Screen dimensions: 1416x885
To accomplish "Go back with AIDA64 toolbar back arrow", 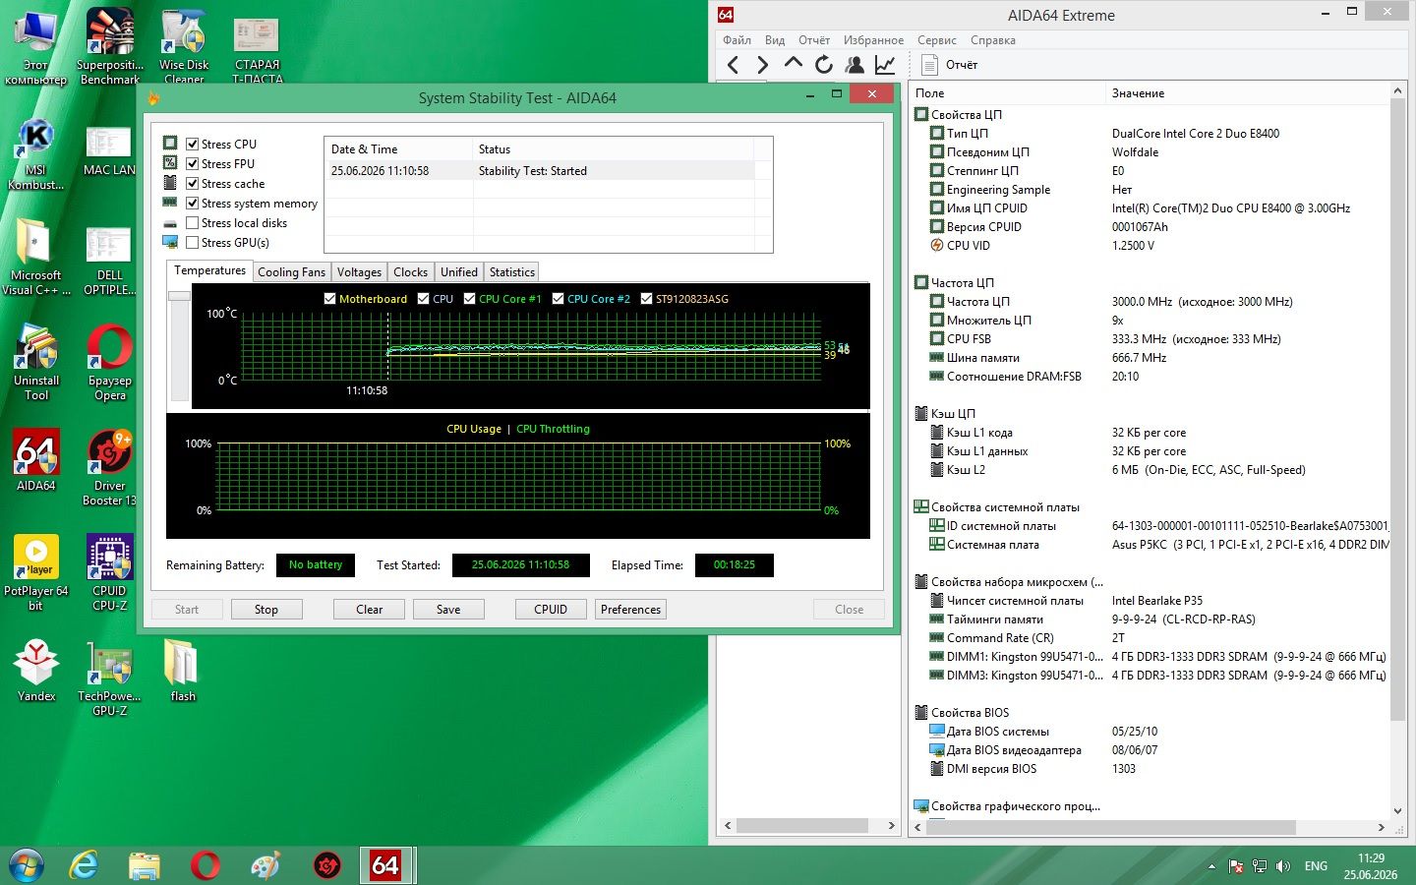I will (733, 65).
